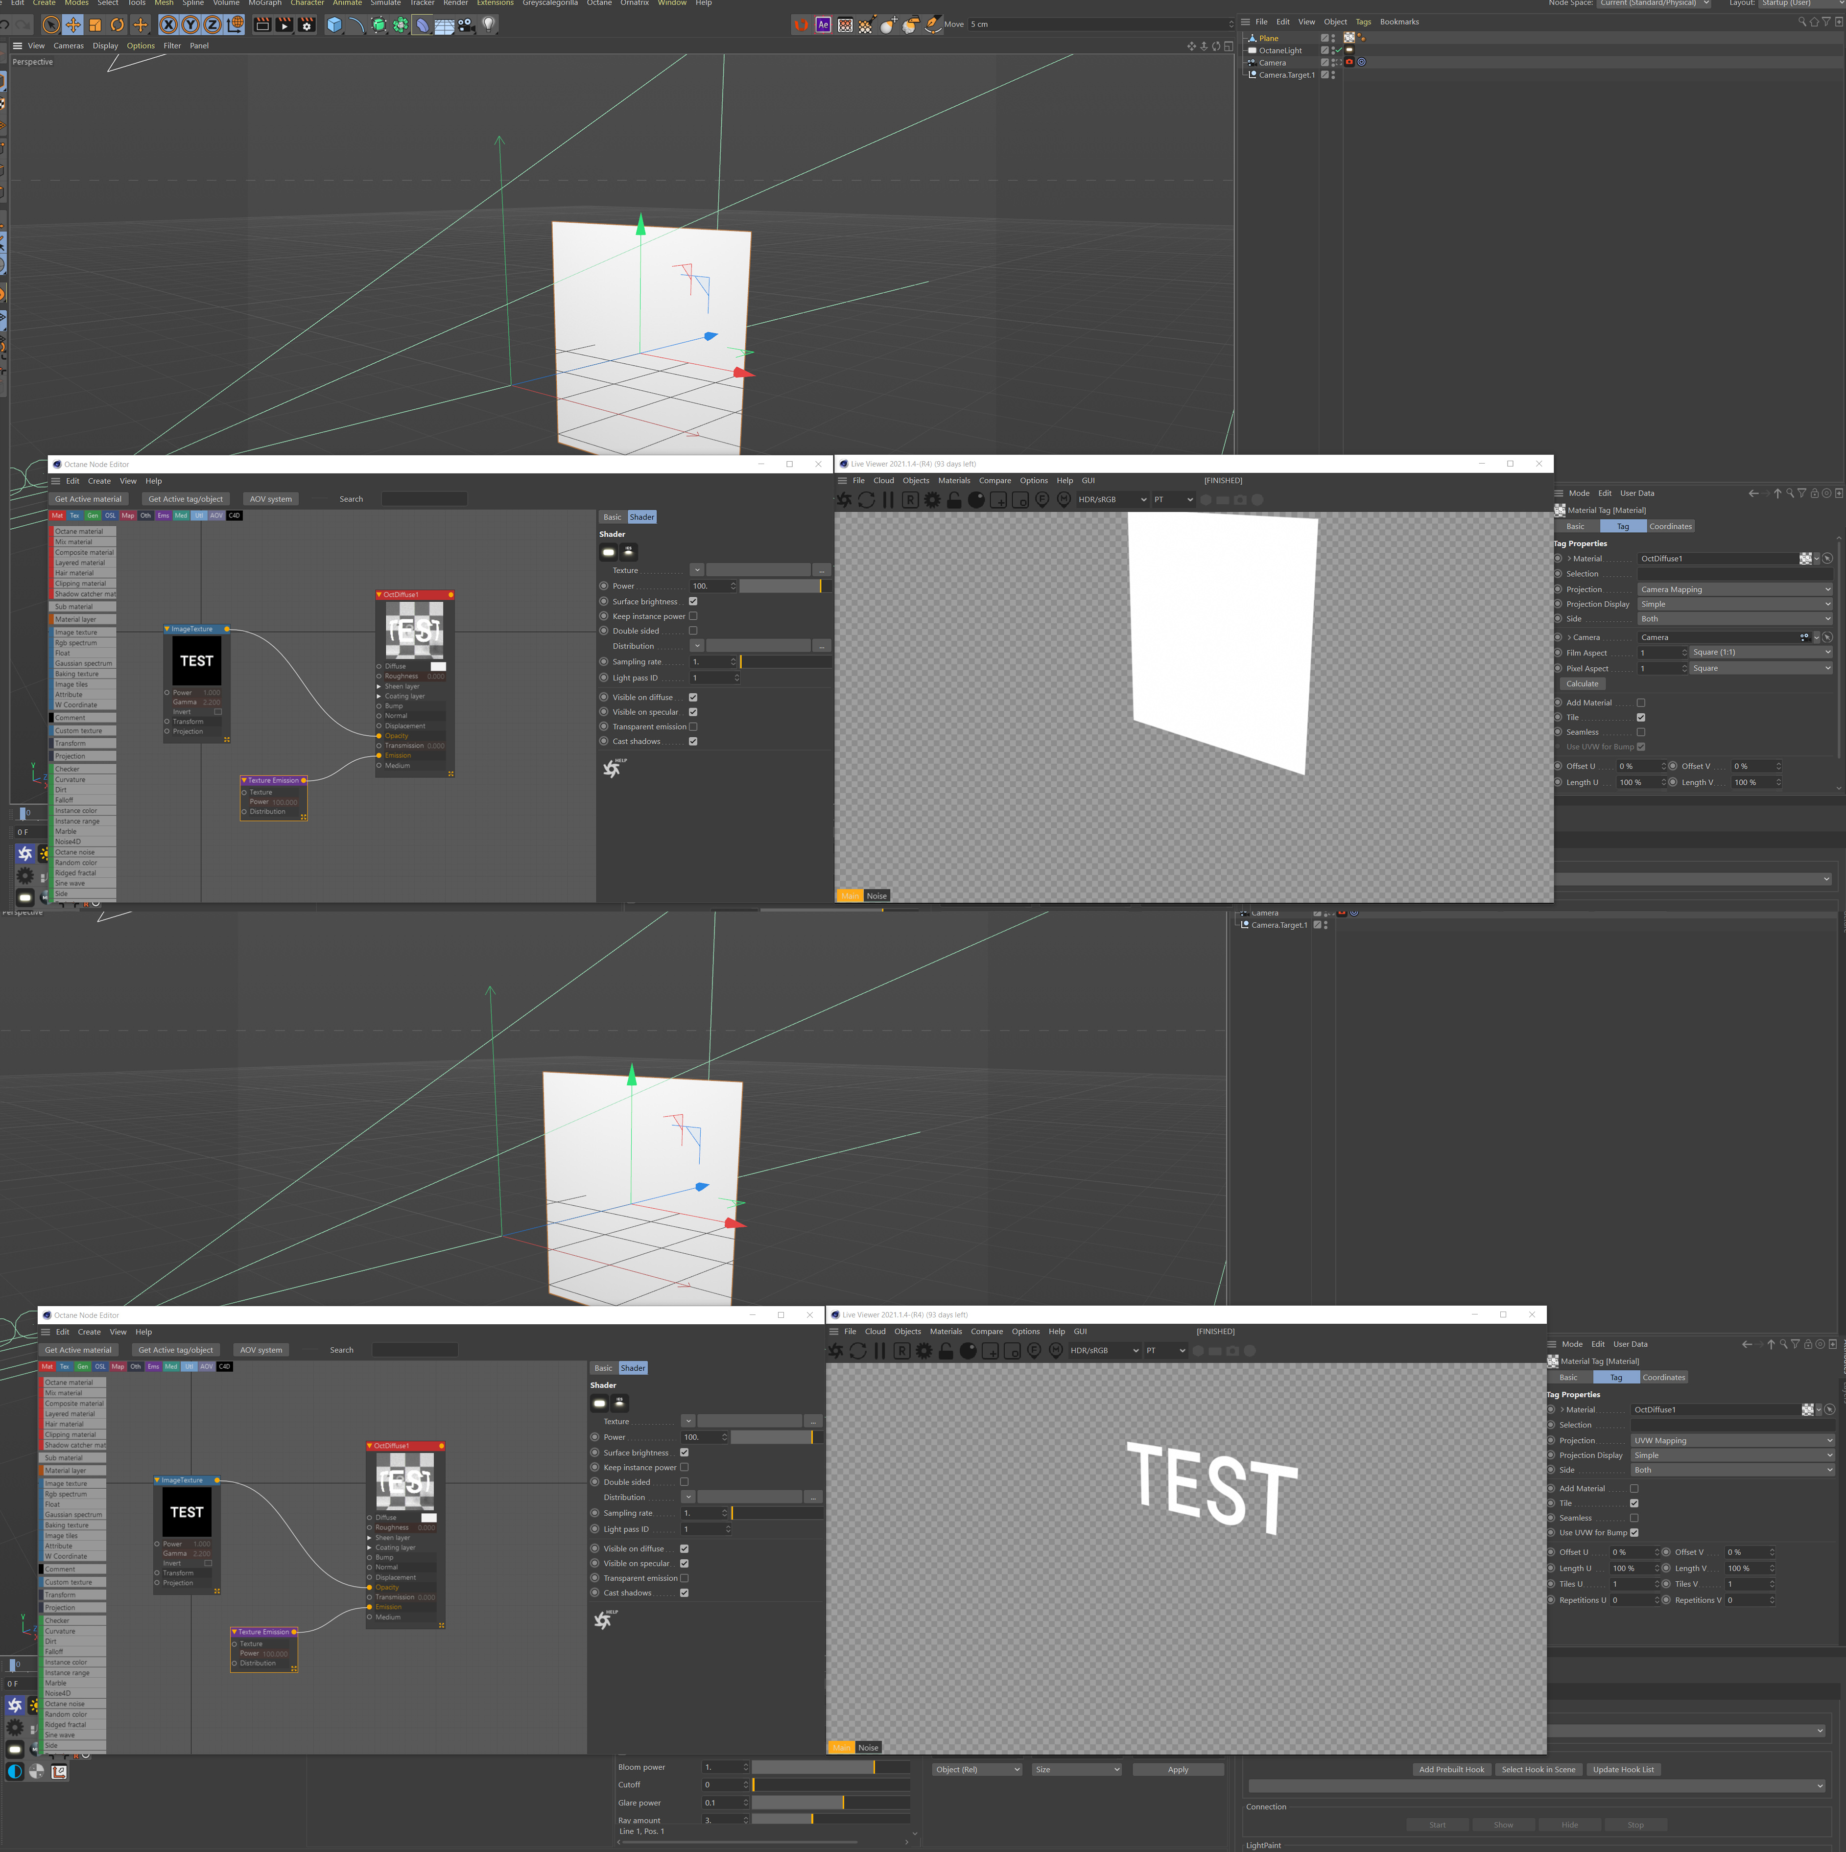Expand the Square (1:1) film aspect dropdown

coord(1761,652)
